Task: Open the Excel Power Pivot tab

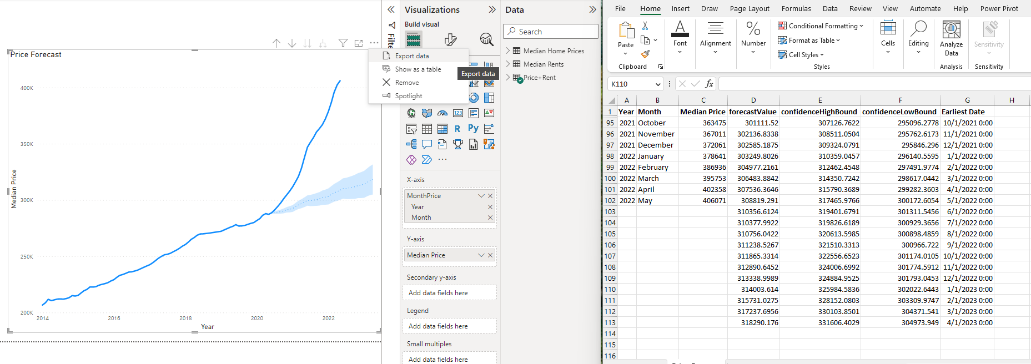Action: 999,8
